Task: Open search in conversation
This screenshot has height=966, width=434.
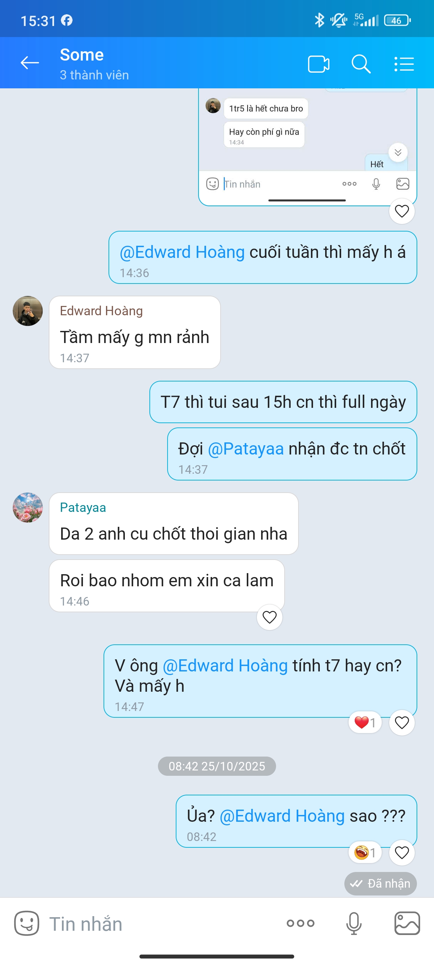Action: coord(361,64)
